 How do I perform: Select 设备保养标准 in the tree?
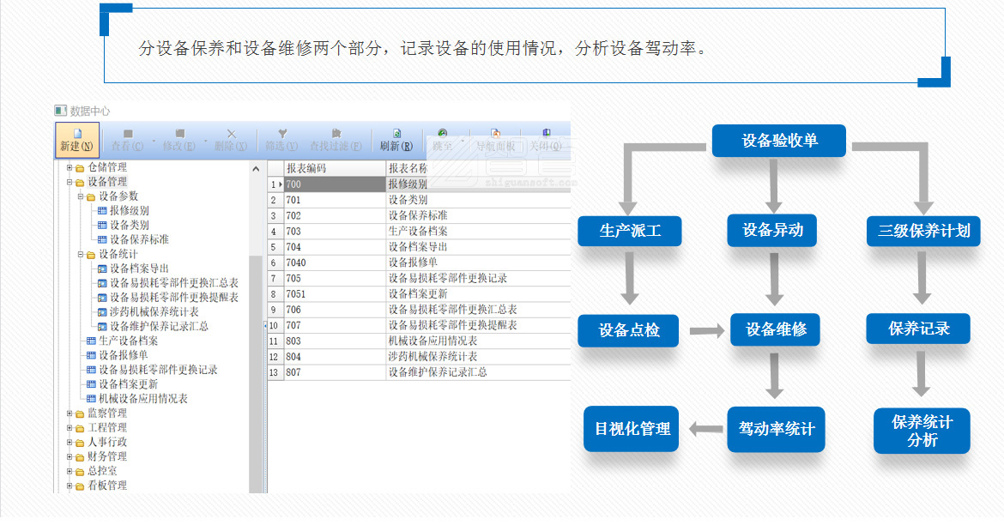coord(139,239)
